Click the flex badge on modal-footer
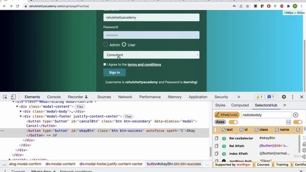The height and width of the screenshot is (172, 306). [128, 117]
